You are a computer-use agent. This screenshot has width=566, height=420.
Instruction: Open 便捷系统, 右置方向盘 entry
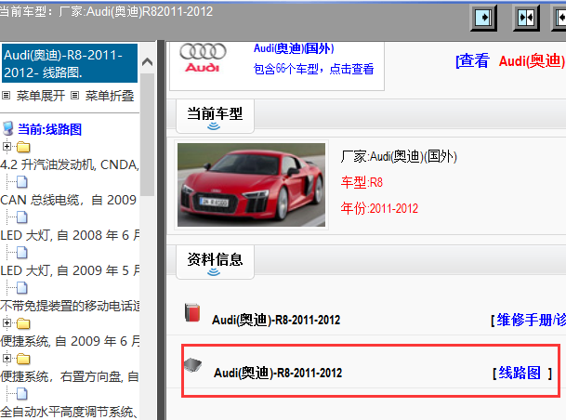pos(70,376)
